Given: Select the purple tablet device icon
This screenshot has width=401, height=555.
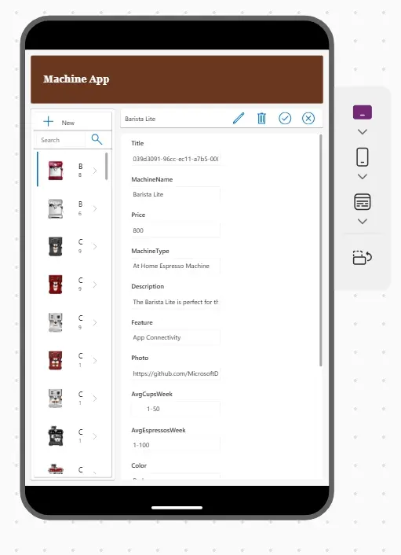Looking at the screenshot, I should pyautogui.click(x=362, y=112).
